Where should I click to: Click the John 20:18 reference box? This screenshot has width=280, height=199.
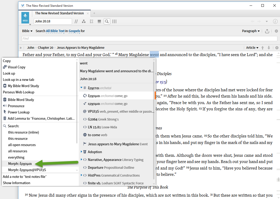pyautogui.click(x=53, y=21)
